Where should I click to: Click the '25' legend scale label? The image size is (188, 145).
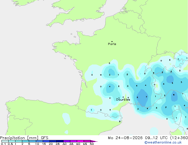58,144
